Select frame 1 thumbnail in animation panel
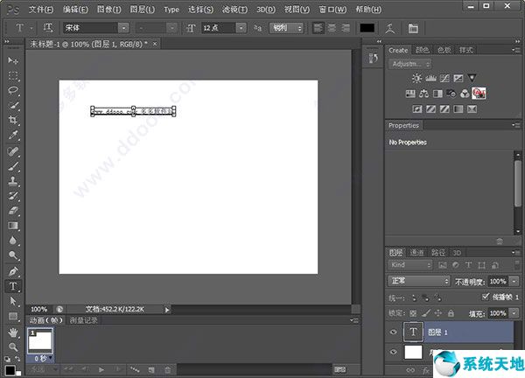 click(41, 340)
